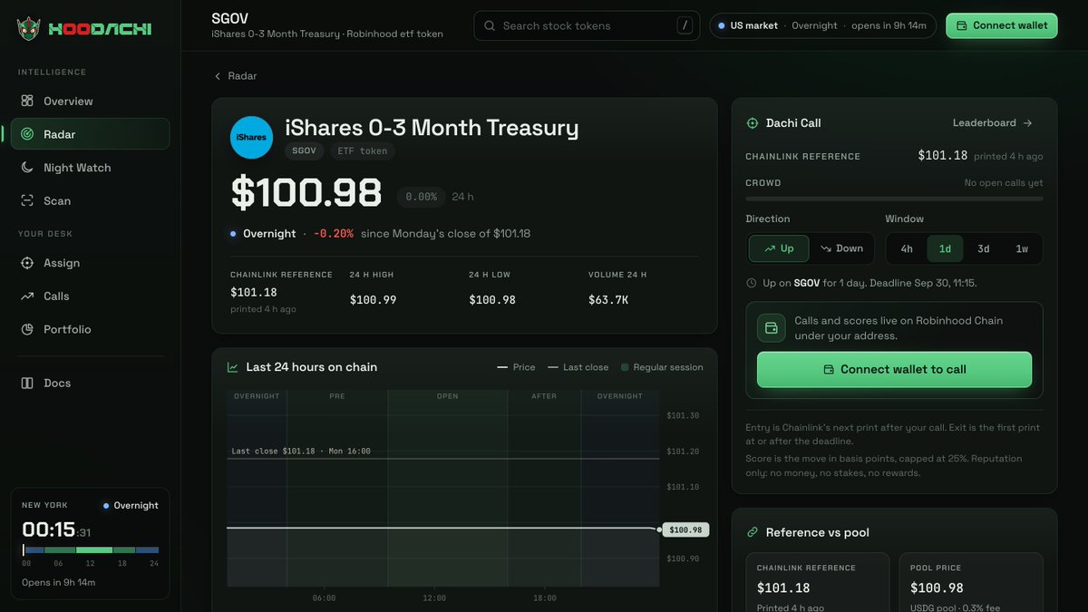Viewport: 1088px width, 612px height.
Task: Open Night Watch moon icon
Action: tap(27, 168)
